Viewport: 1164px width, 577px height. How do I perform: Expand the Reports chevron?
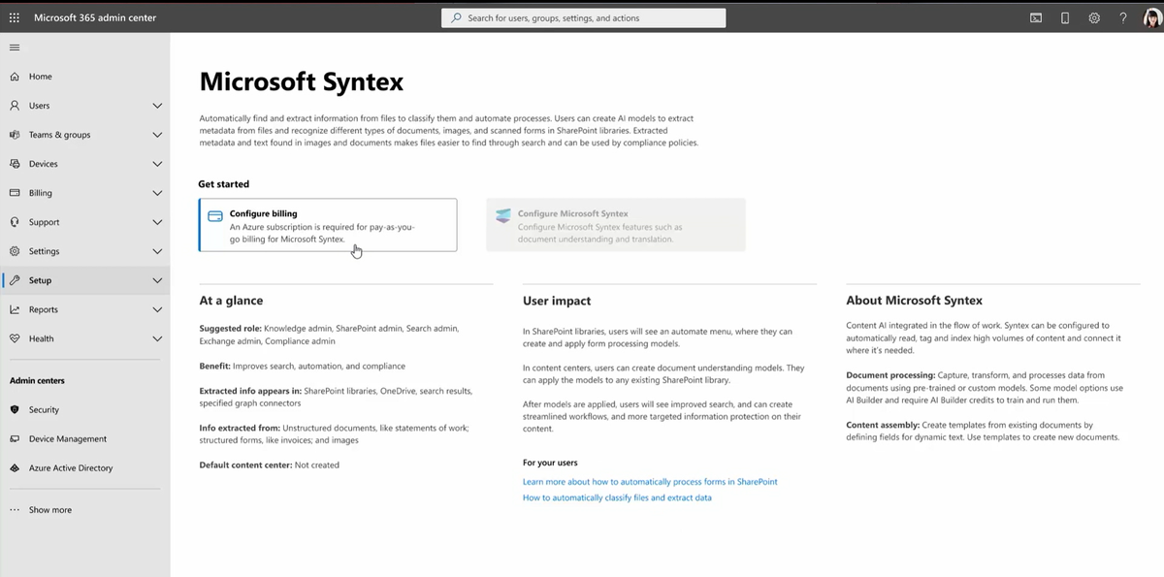tap(157, 309)
